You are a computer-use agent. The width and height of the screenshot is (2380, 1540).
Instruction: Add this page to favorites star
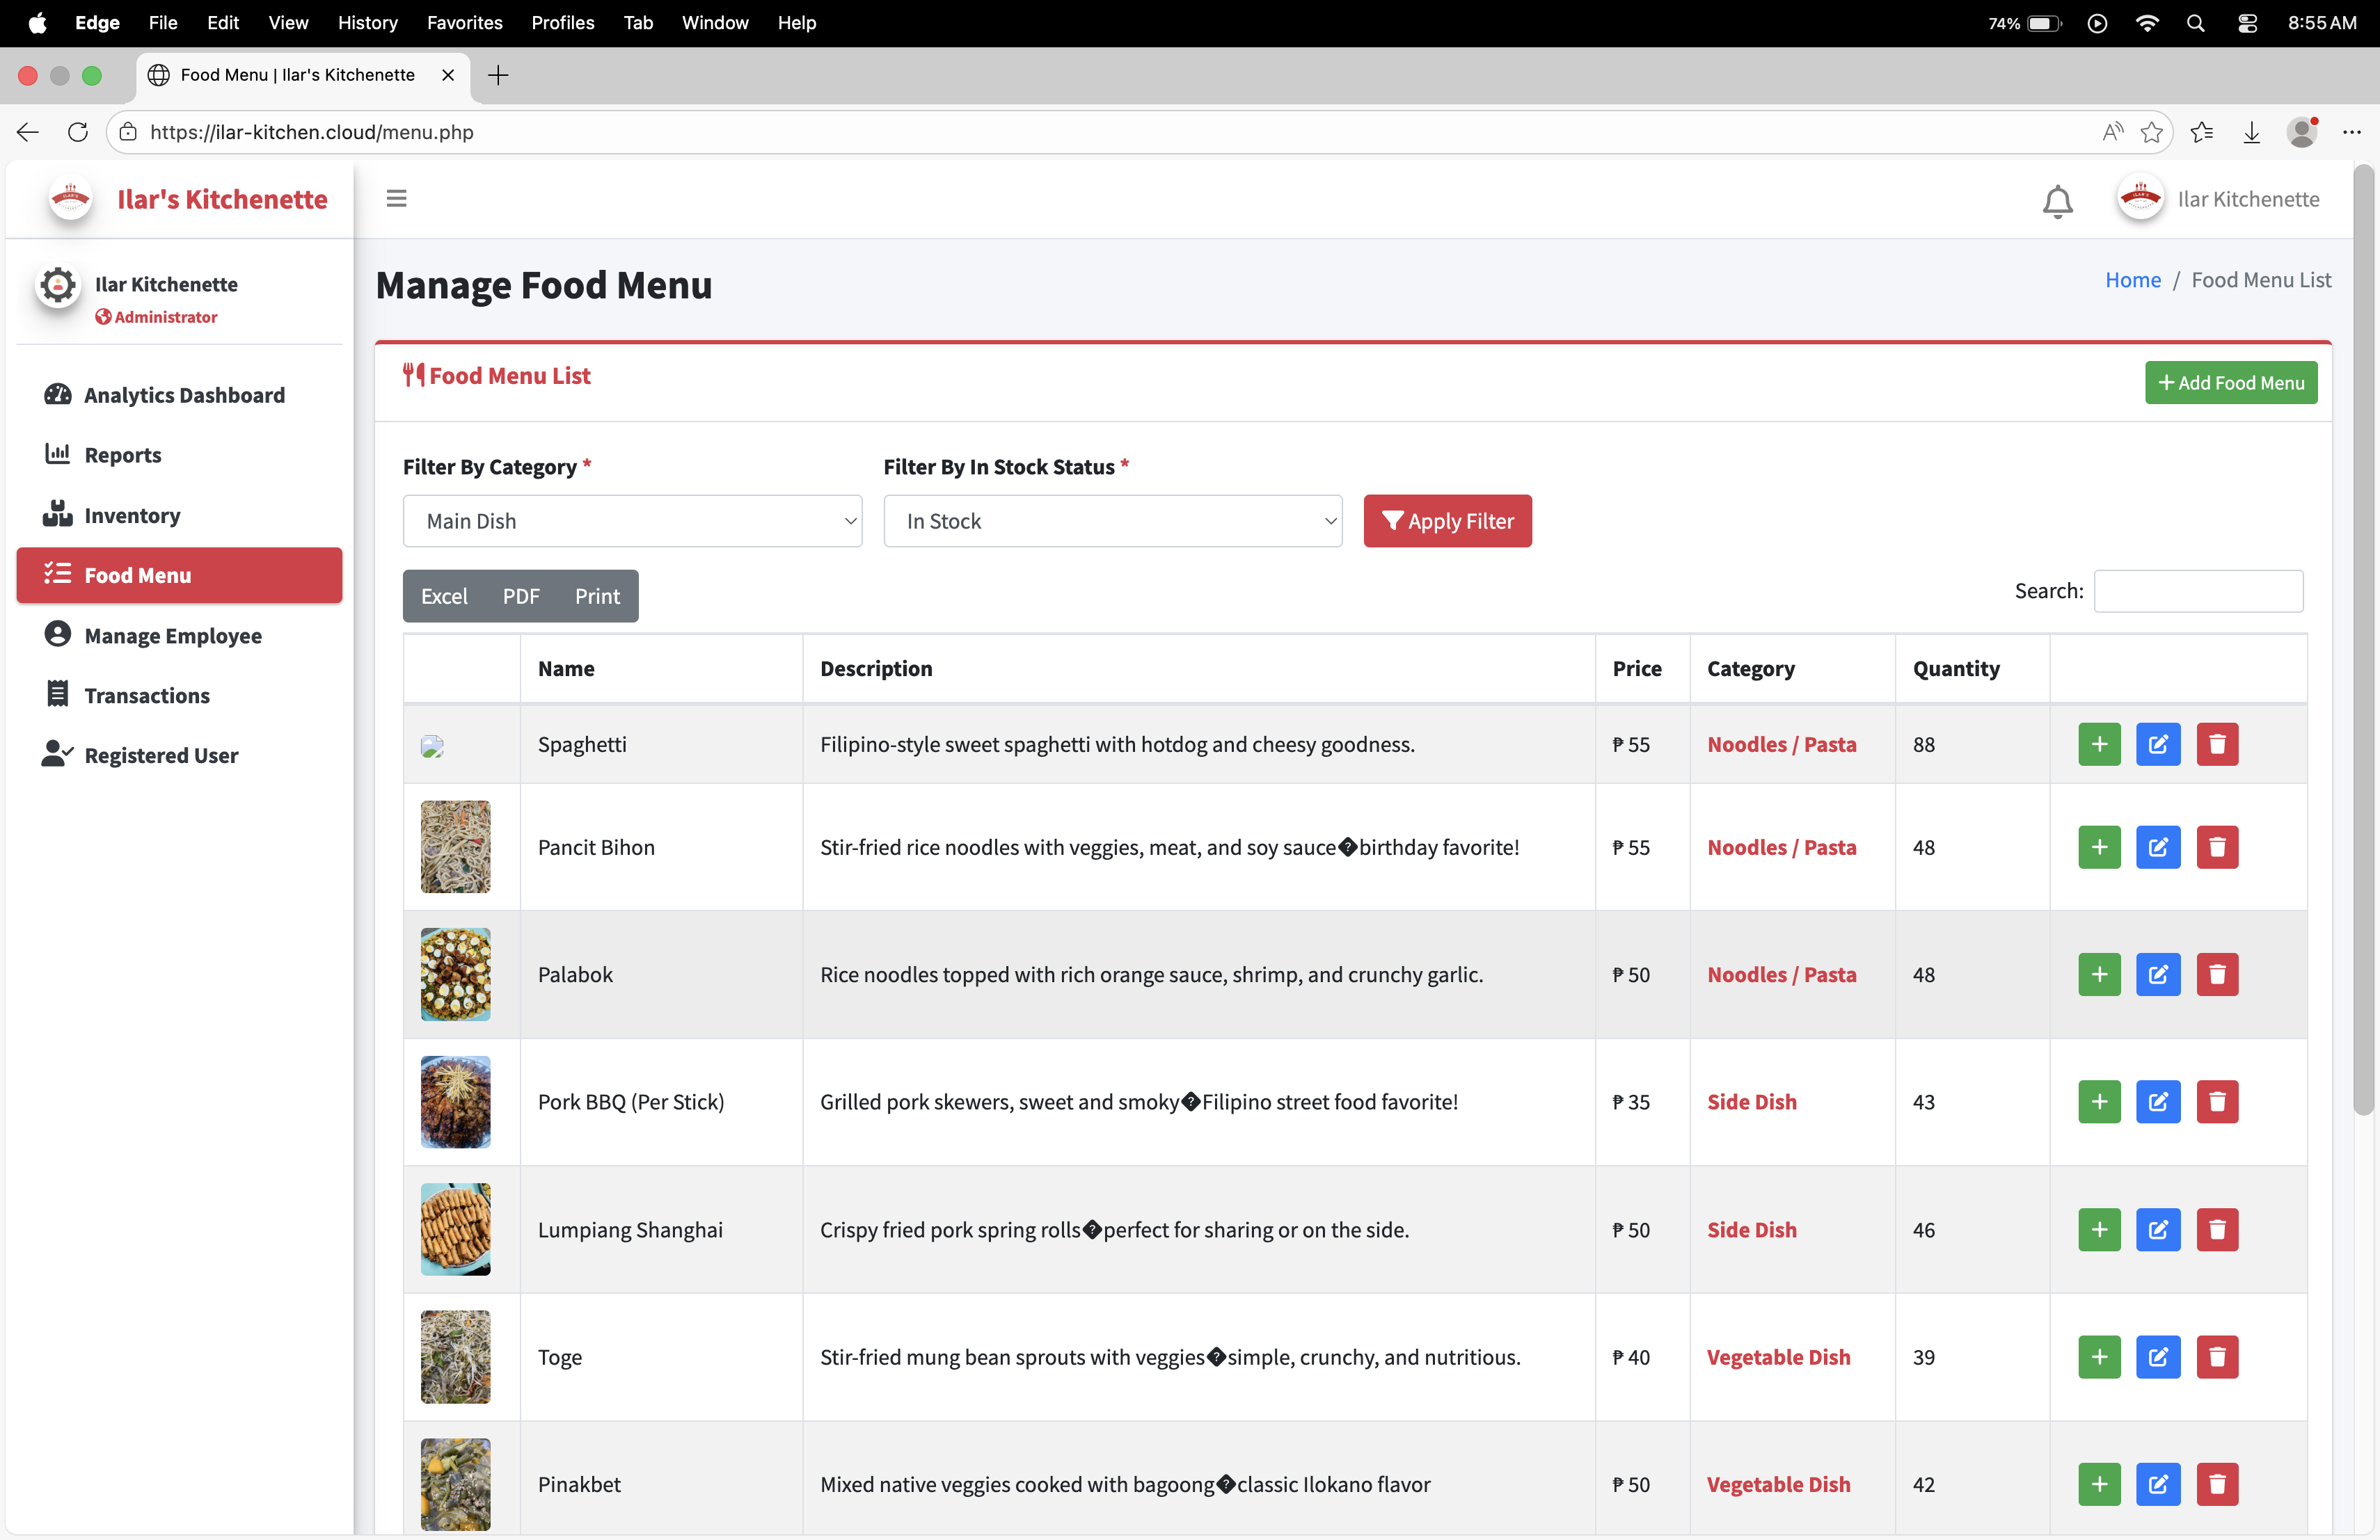tap(2151, 132)
